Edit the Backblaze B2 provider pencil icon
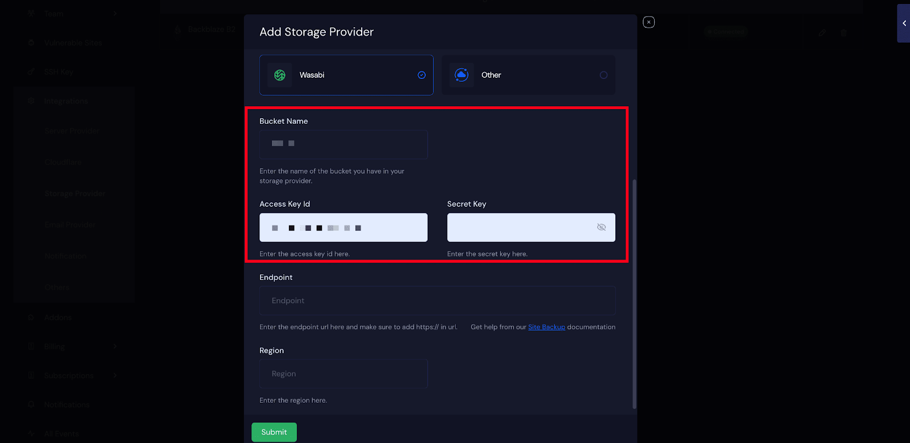910x443 pixels. [822, 32]
